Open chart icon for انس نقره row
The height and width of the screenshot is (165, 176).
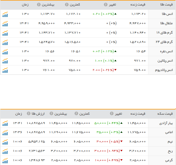[5, 52]
